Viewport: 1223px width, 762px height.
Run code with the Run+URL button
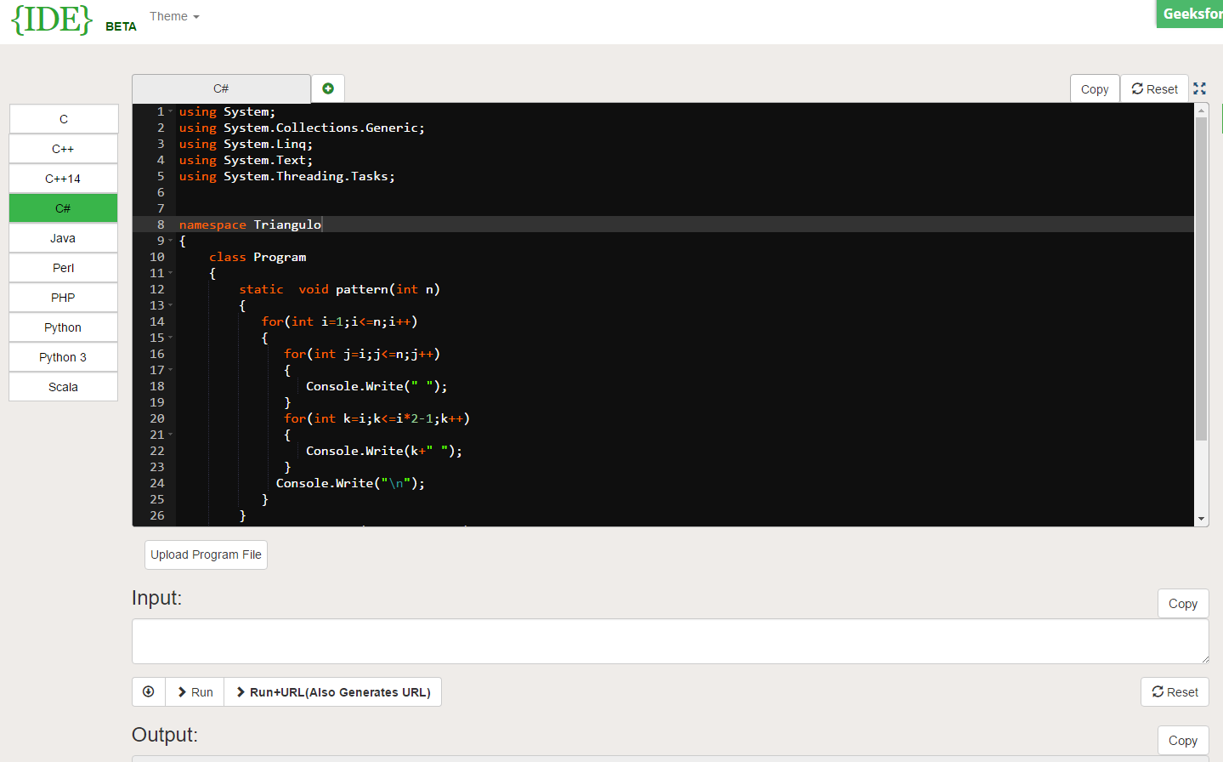pos(333,691)
